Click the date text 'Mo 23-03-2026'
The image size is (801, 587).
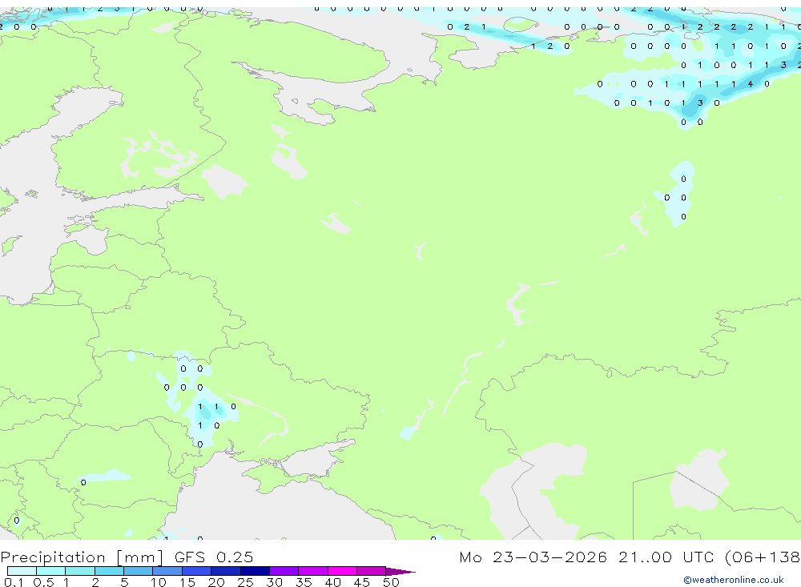click(x=533, y=557)
